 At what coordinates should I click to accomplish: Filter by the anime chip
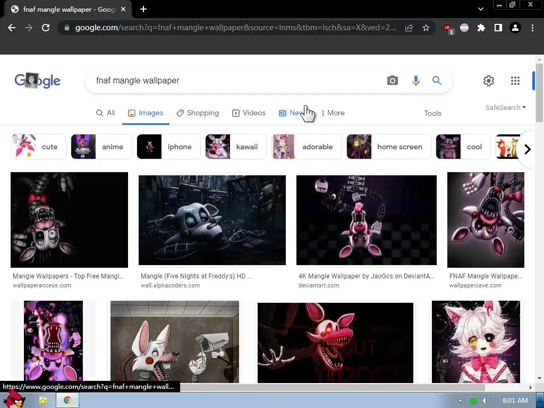click(x=101, y=147)
